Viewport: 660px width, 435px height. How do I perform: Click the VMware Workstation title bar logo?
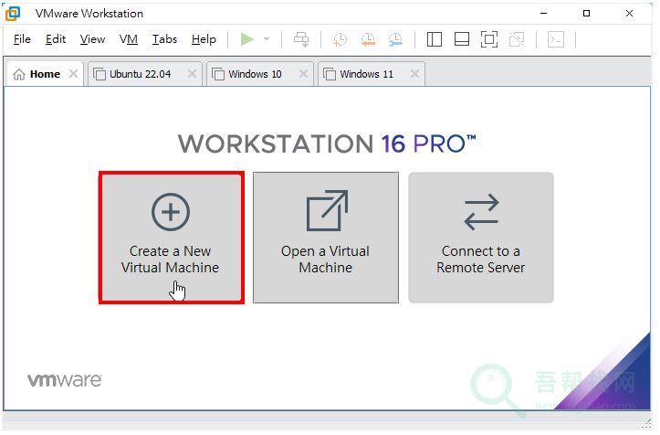(x=13, y=14)
